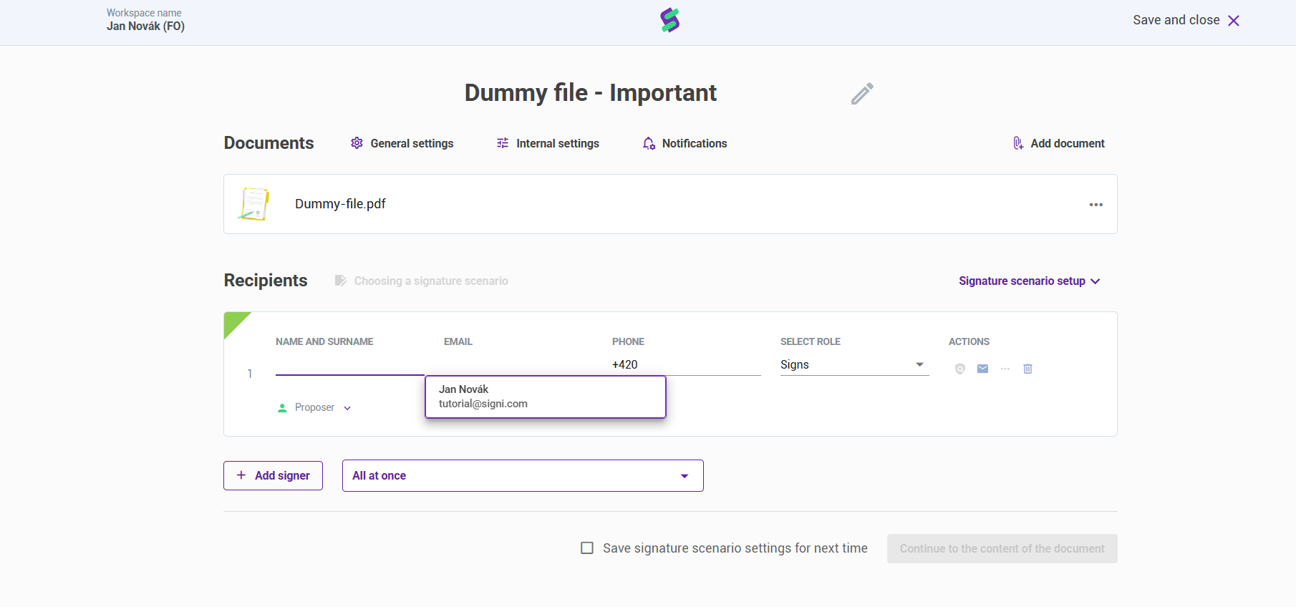Check Save signature scenario settings for next time

point(587,548)
